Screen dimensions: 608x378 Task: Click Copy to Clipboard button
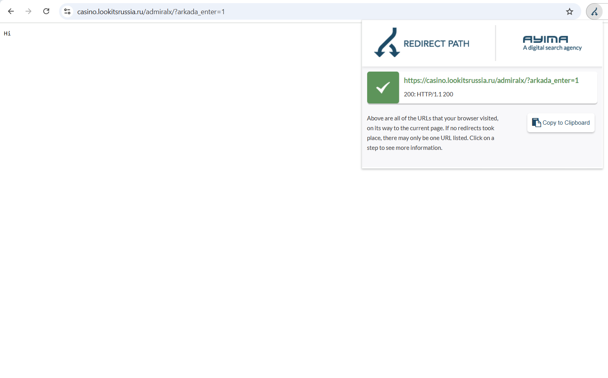561,123
